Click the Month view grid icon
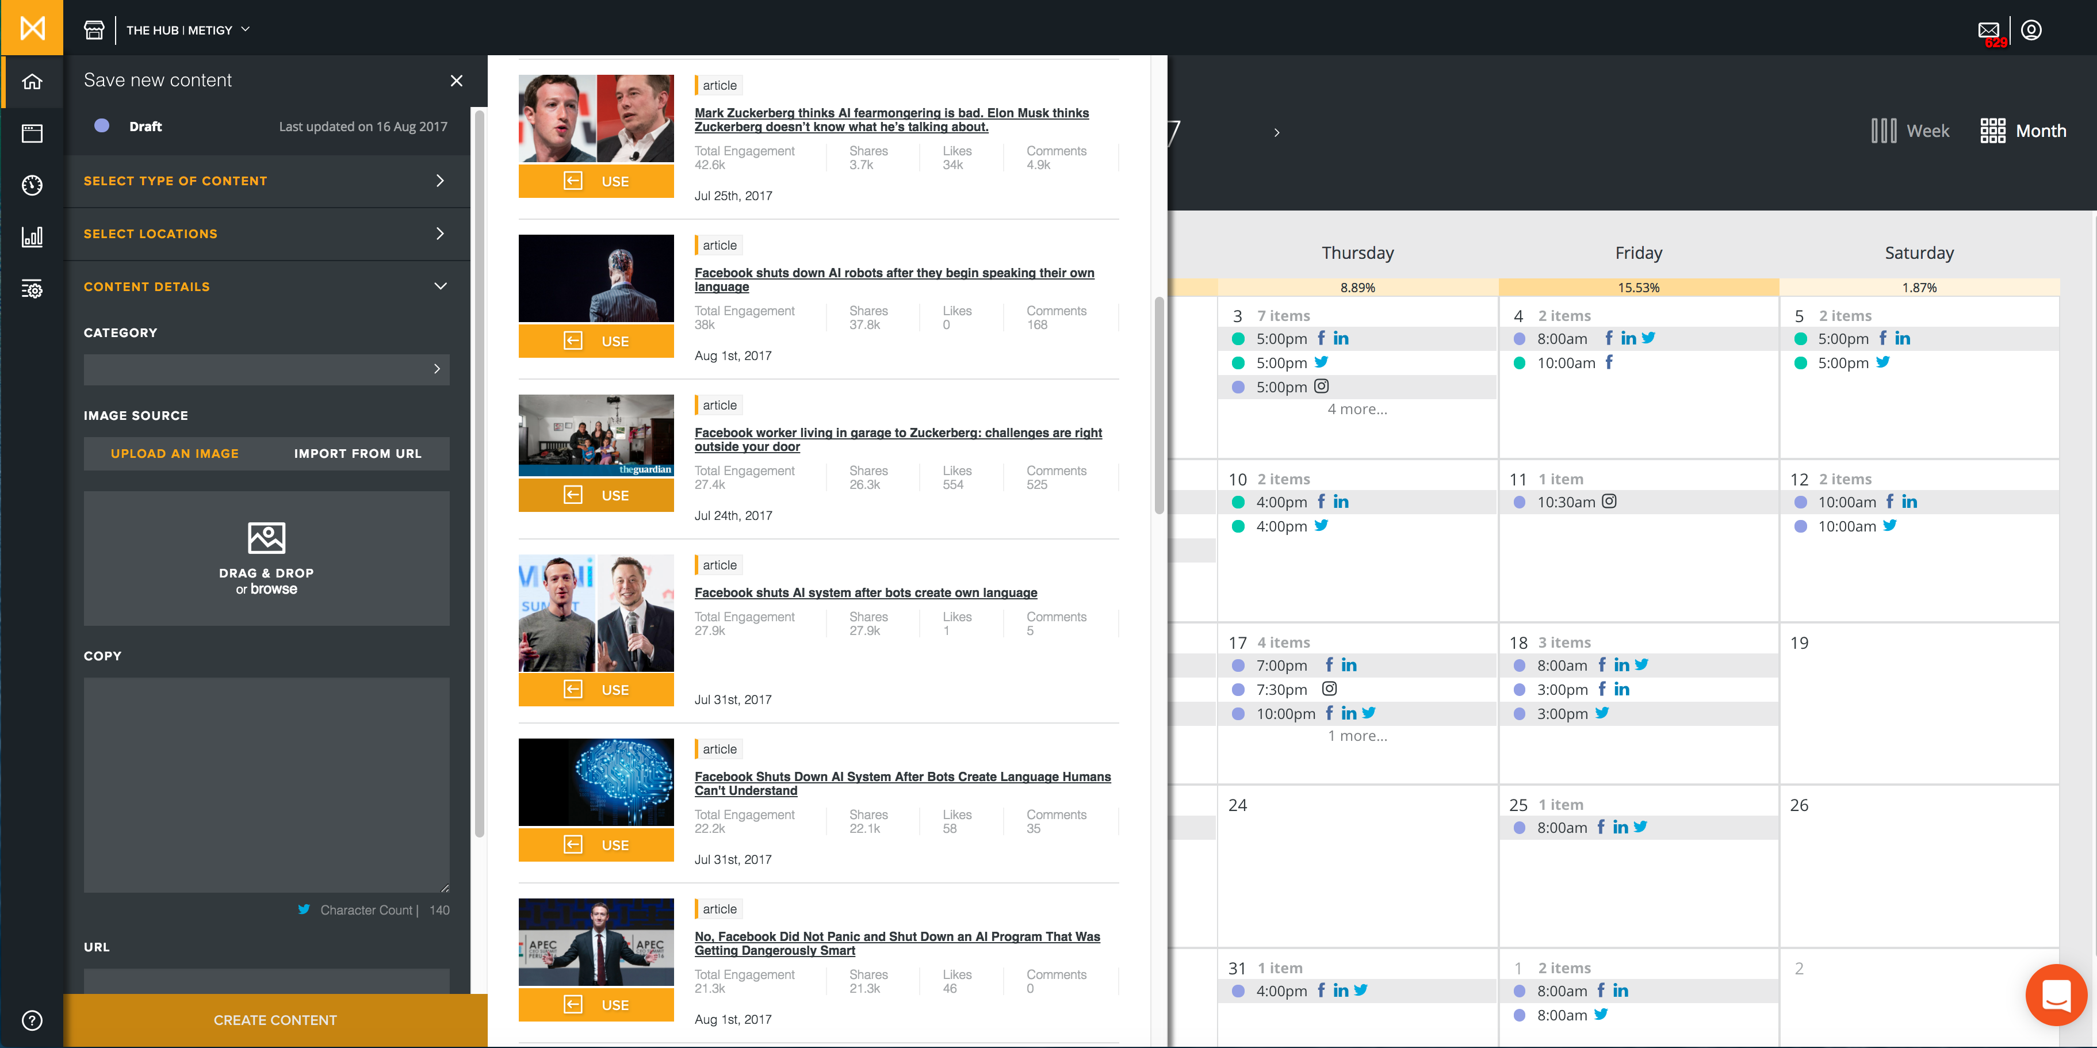This screenshot has height=1048, width=2097. point(1993,131)
